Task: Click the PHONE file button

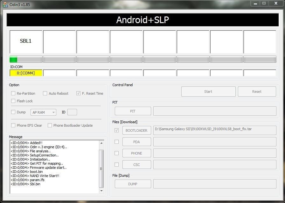Action: pyautogui.click(x=136, y=153)
